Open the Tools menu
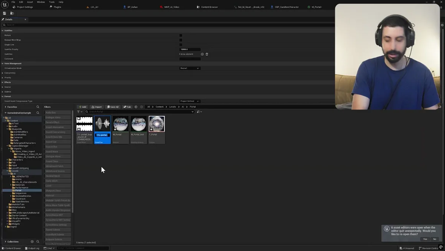 [x=52, y=2]
